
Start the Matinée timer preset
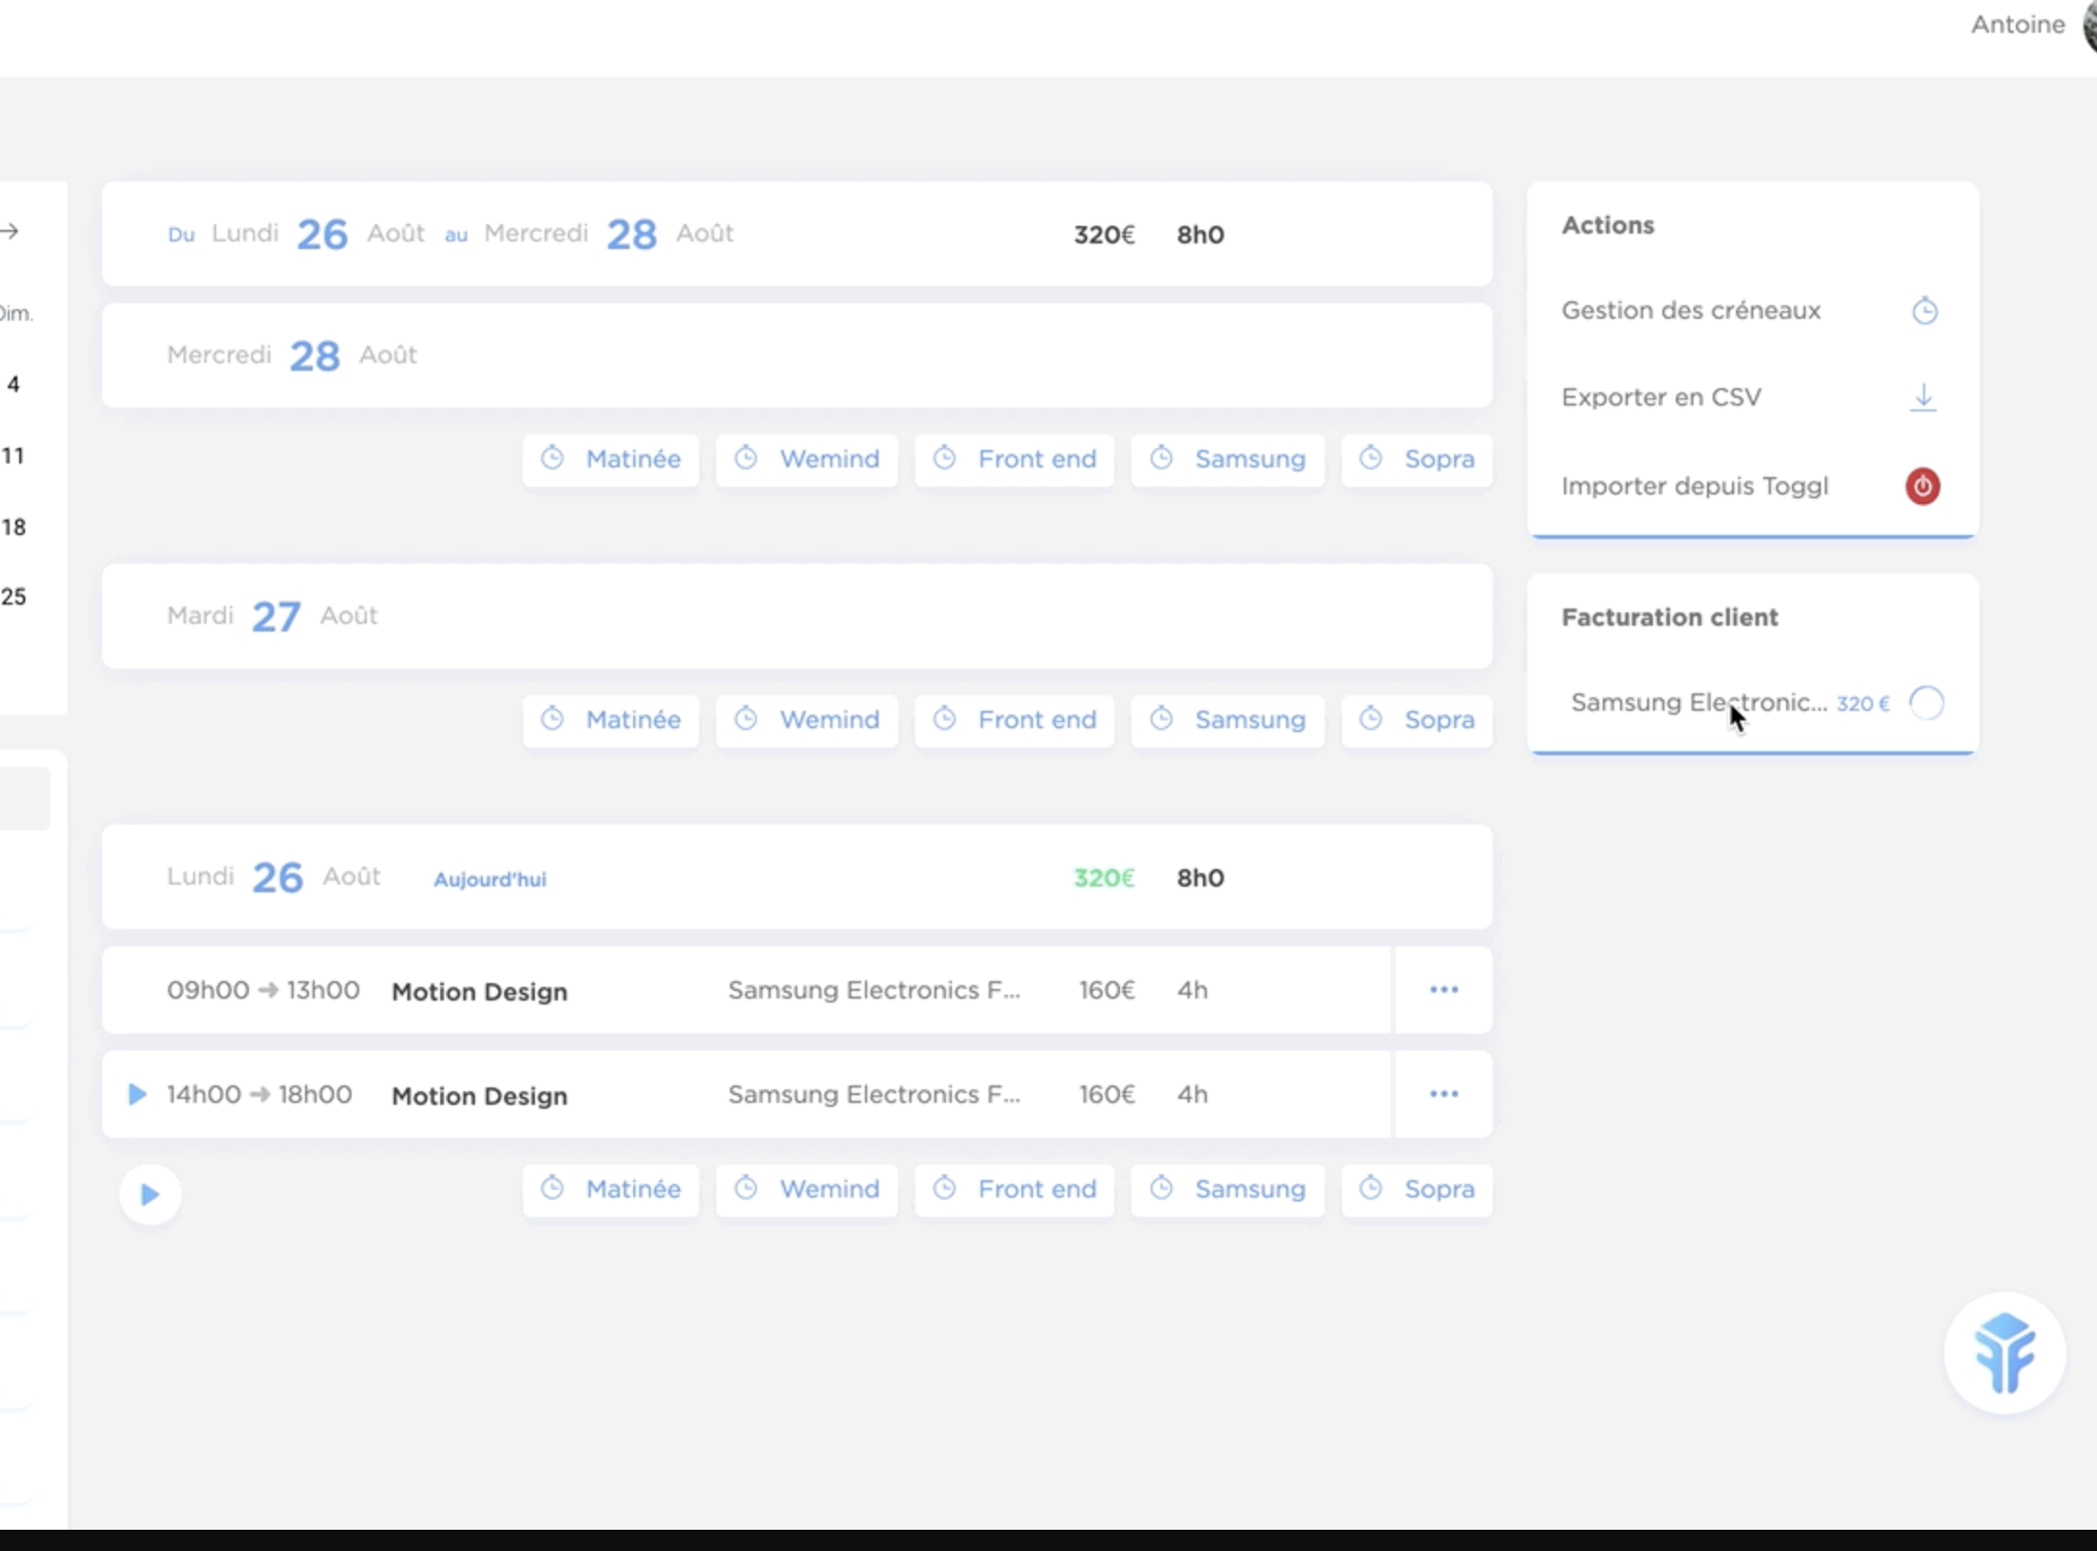[x=610, y=1190]
